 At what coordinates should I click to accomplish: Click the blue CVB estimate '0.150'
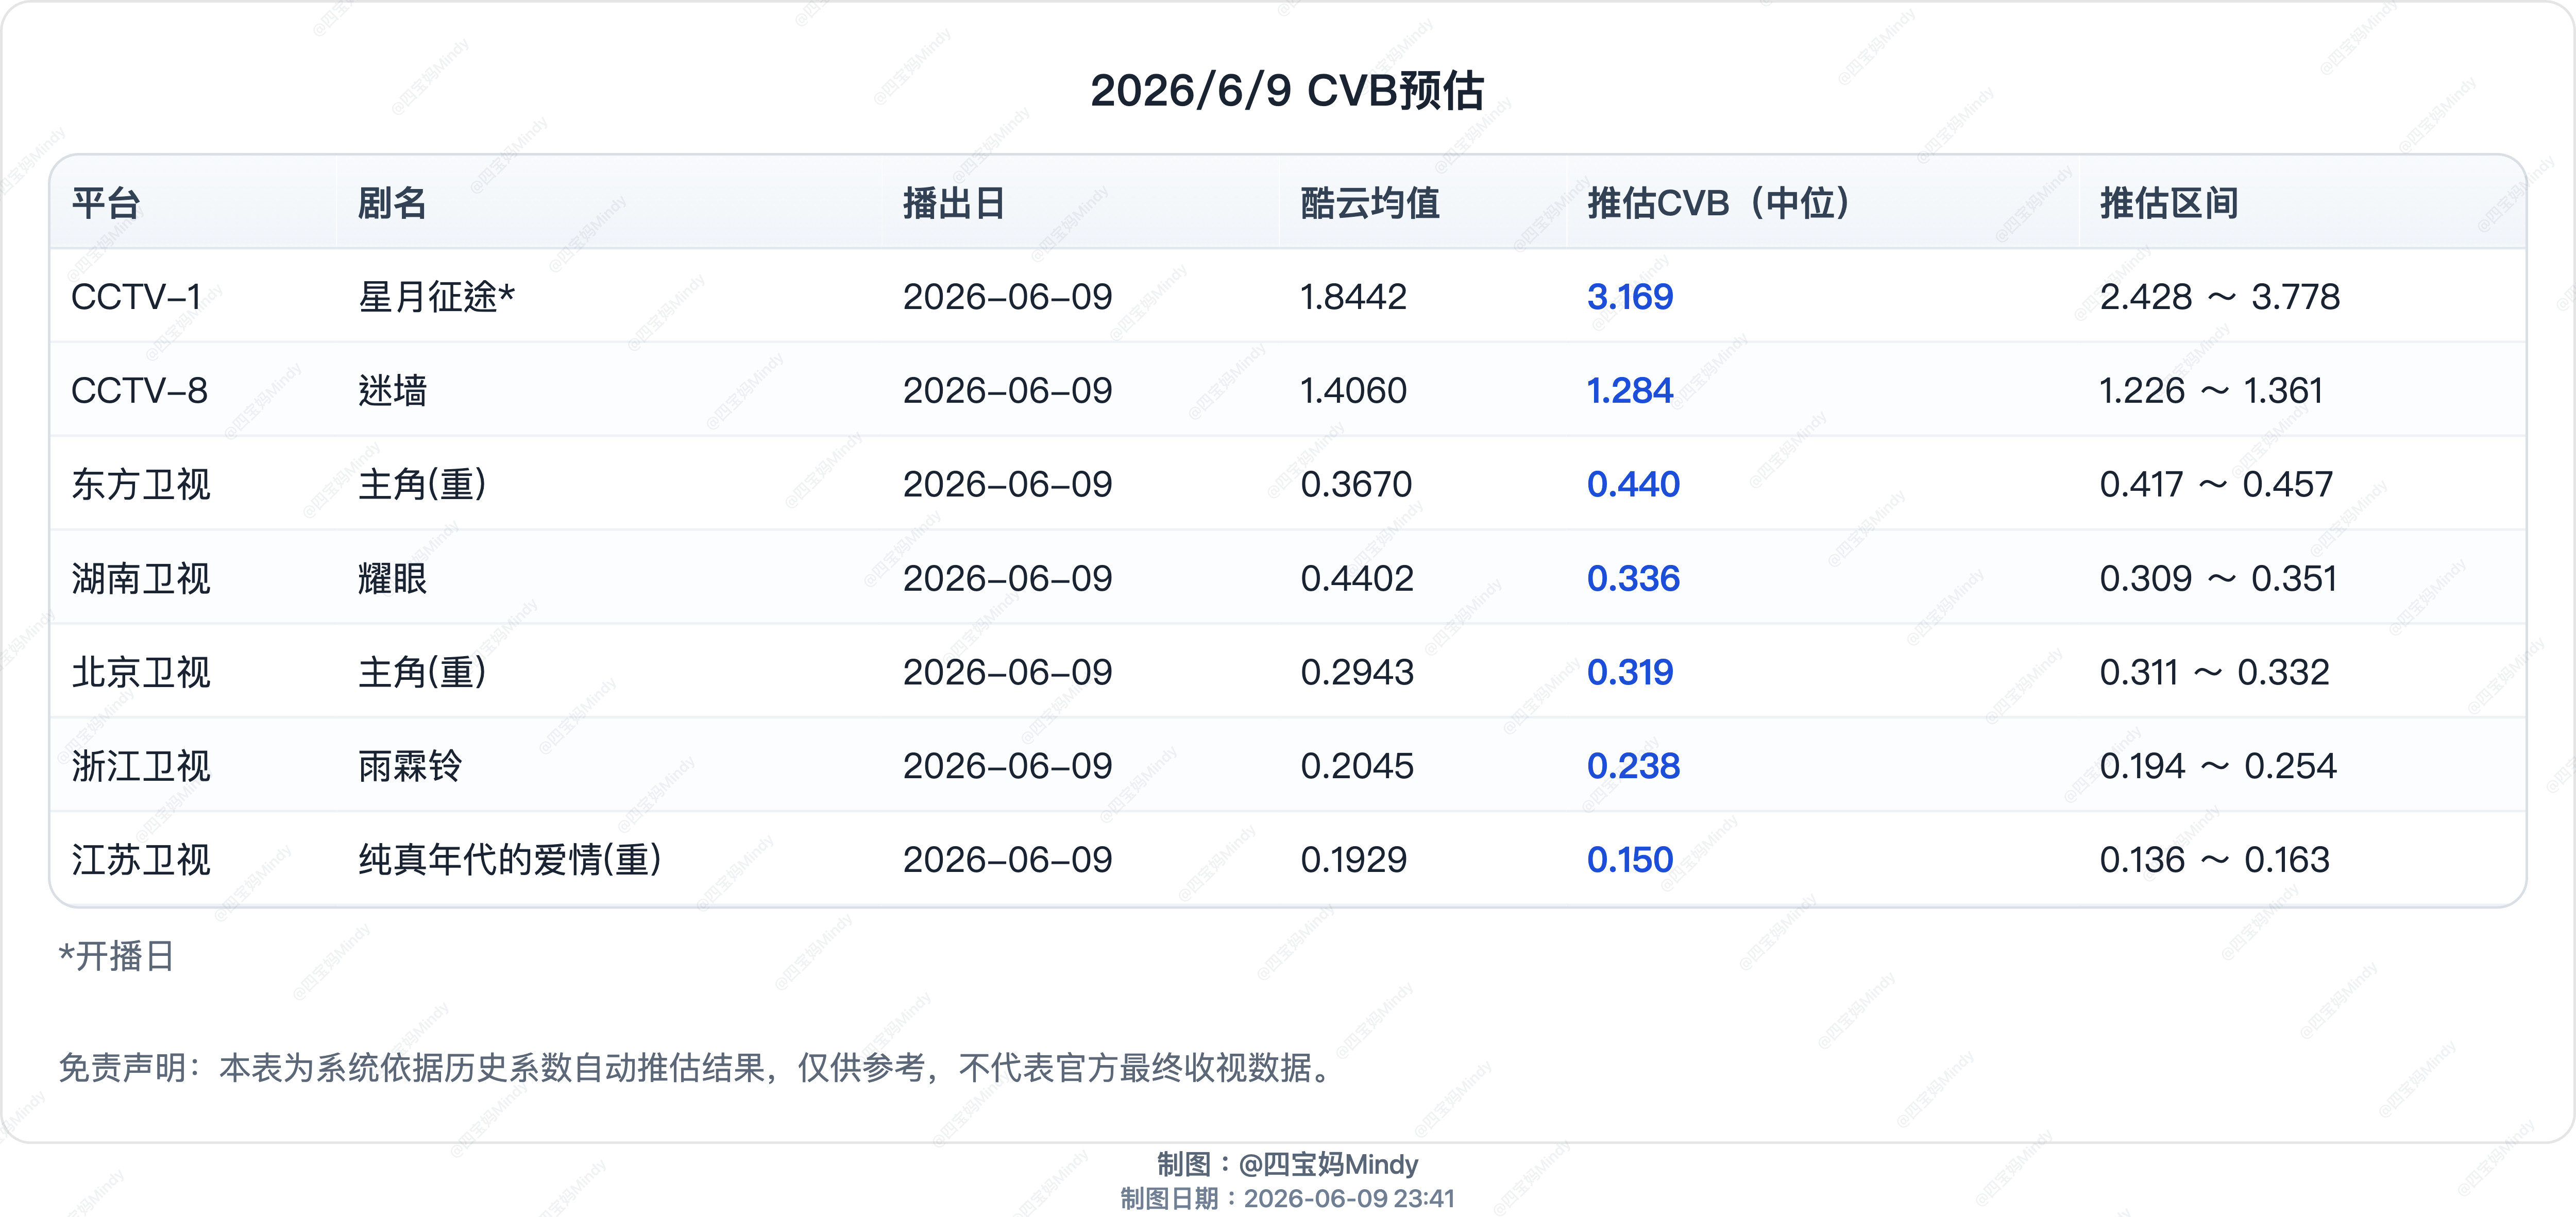coord(1630,860)
